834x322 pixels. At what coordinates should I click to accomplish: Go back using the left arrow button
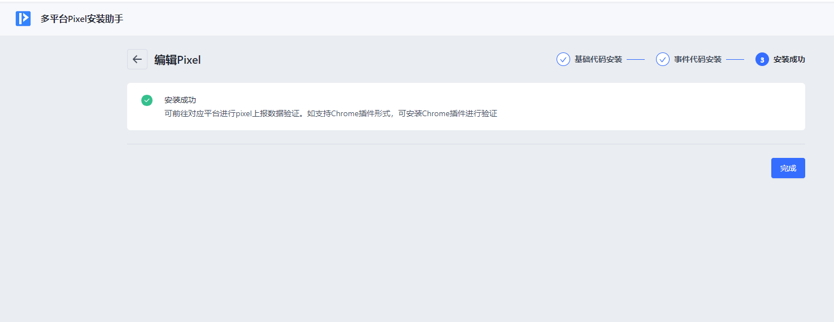[x=137, y=59]
